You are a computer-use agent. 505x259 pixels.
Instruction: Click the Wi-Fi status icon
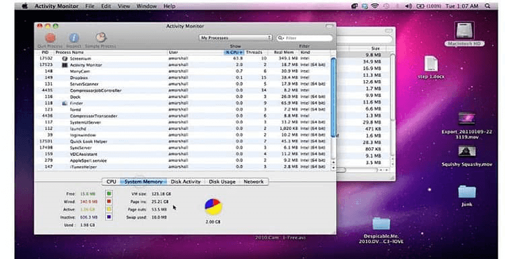374,6
